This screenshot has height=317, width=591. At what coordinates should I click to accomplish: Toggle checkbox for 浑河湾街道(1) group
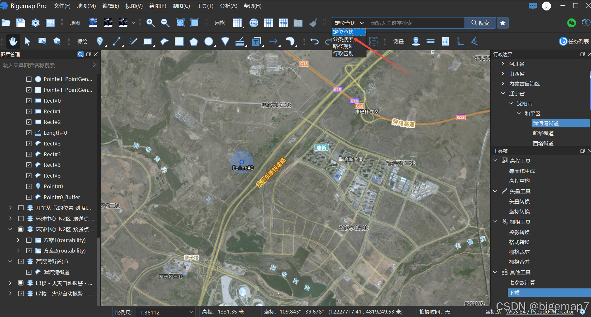pos(21,261)
